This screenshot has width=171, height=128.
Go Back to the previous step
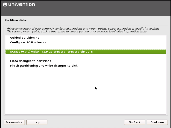(x=134, y=122)
